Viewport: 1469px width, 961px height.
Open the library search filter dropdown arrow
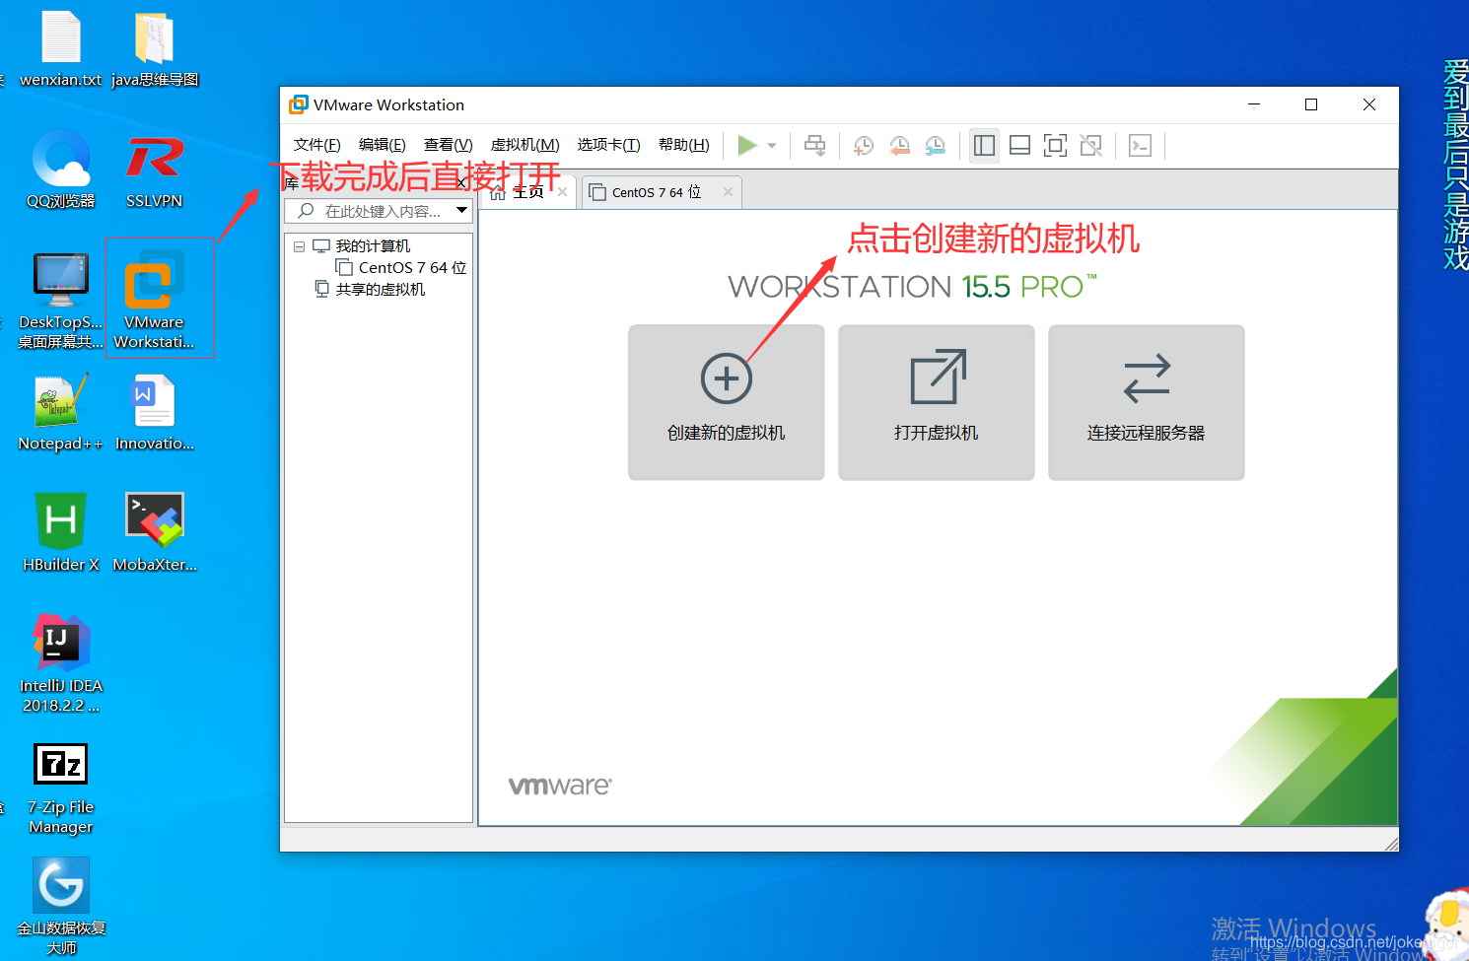coord(461,210)
